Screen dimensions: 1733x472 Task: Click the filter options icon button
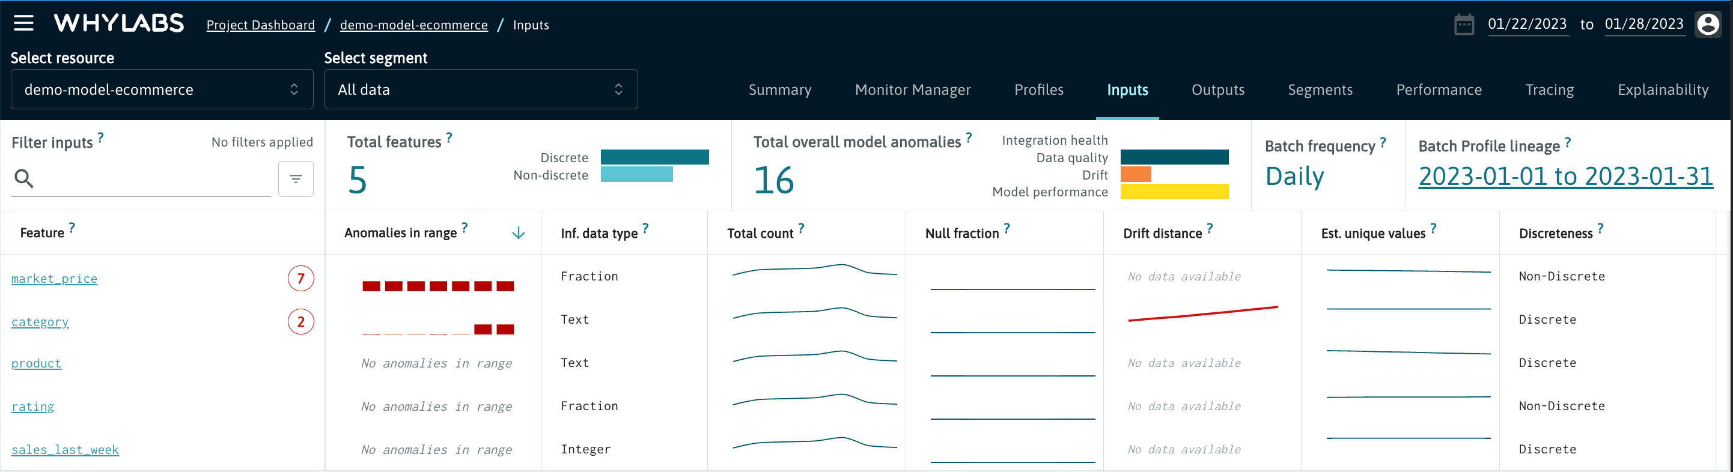click(x=295, y=179)
